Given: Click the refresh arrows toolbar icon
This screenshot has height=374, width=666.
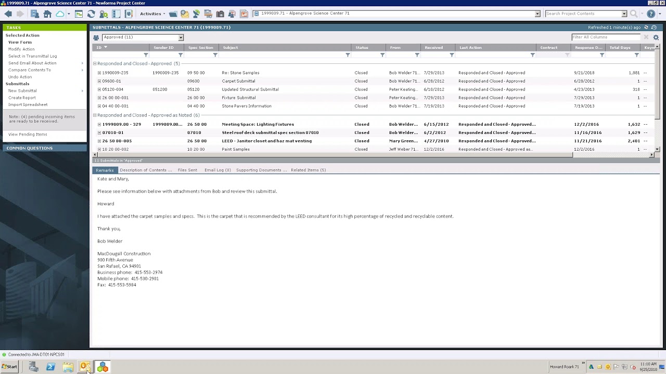Looking at the screenshot, I should (91, 14).
